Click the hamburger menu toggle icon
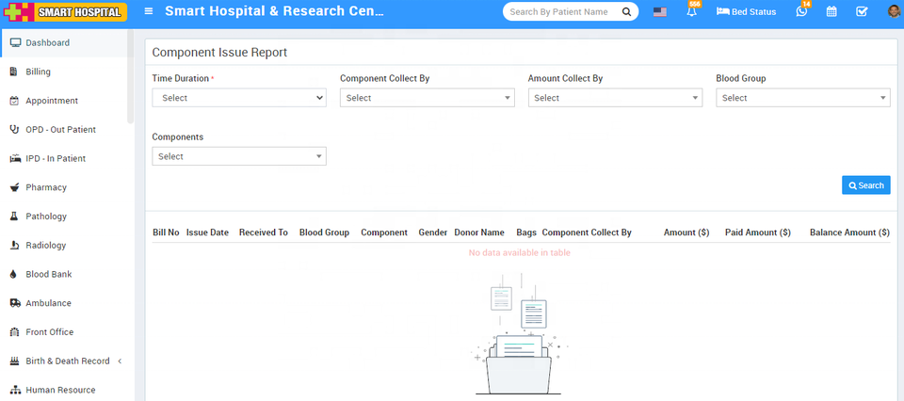 point(149,11)
